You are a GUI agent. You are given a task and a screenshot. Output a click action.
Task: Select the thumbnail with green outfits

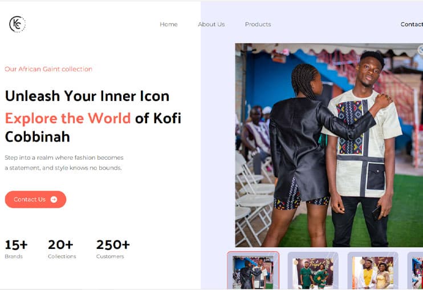[x=313, y=271]
